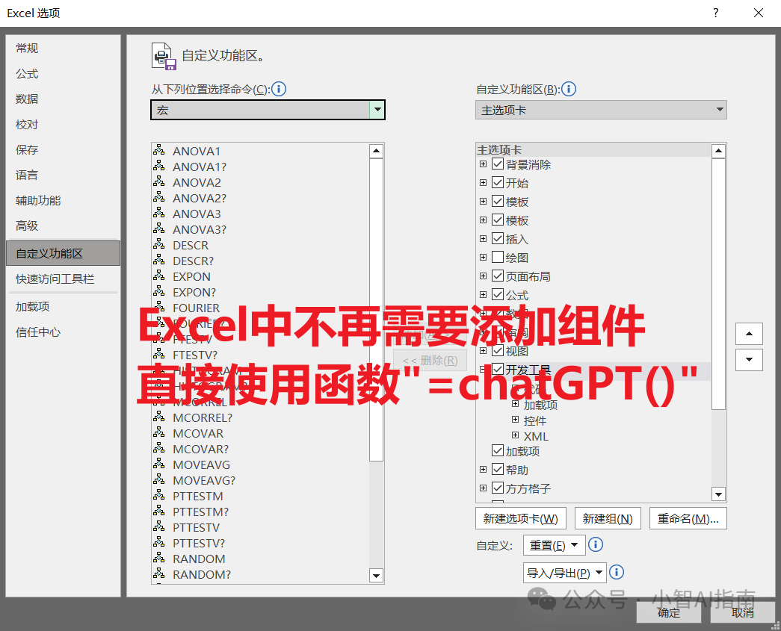Click the macro icon beside MCORREL?
Image resolution: width=781 pixels, height=631 pixels.
[x=159, y=417]
